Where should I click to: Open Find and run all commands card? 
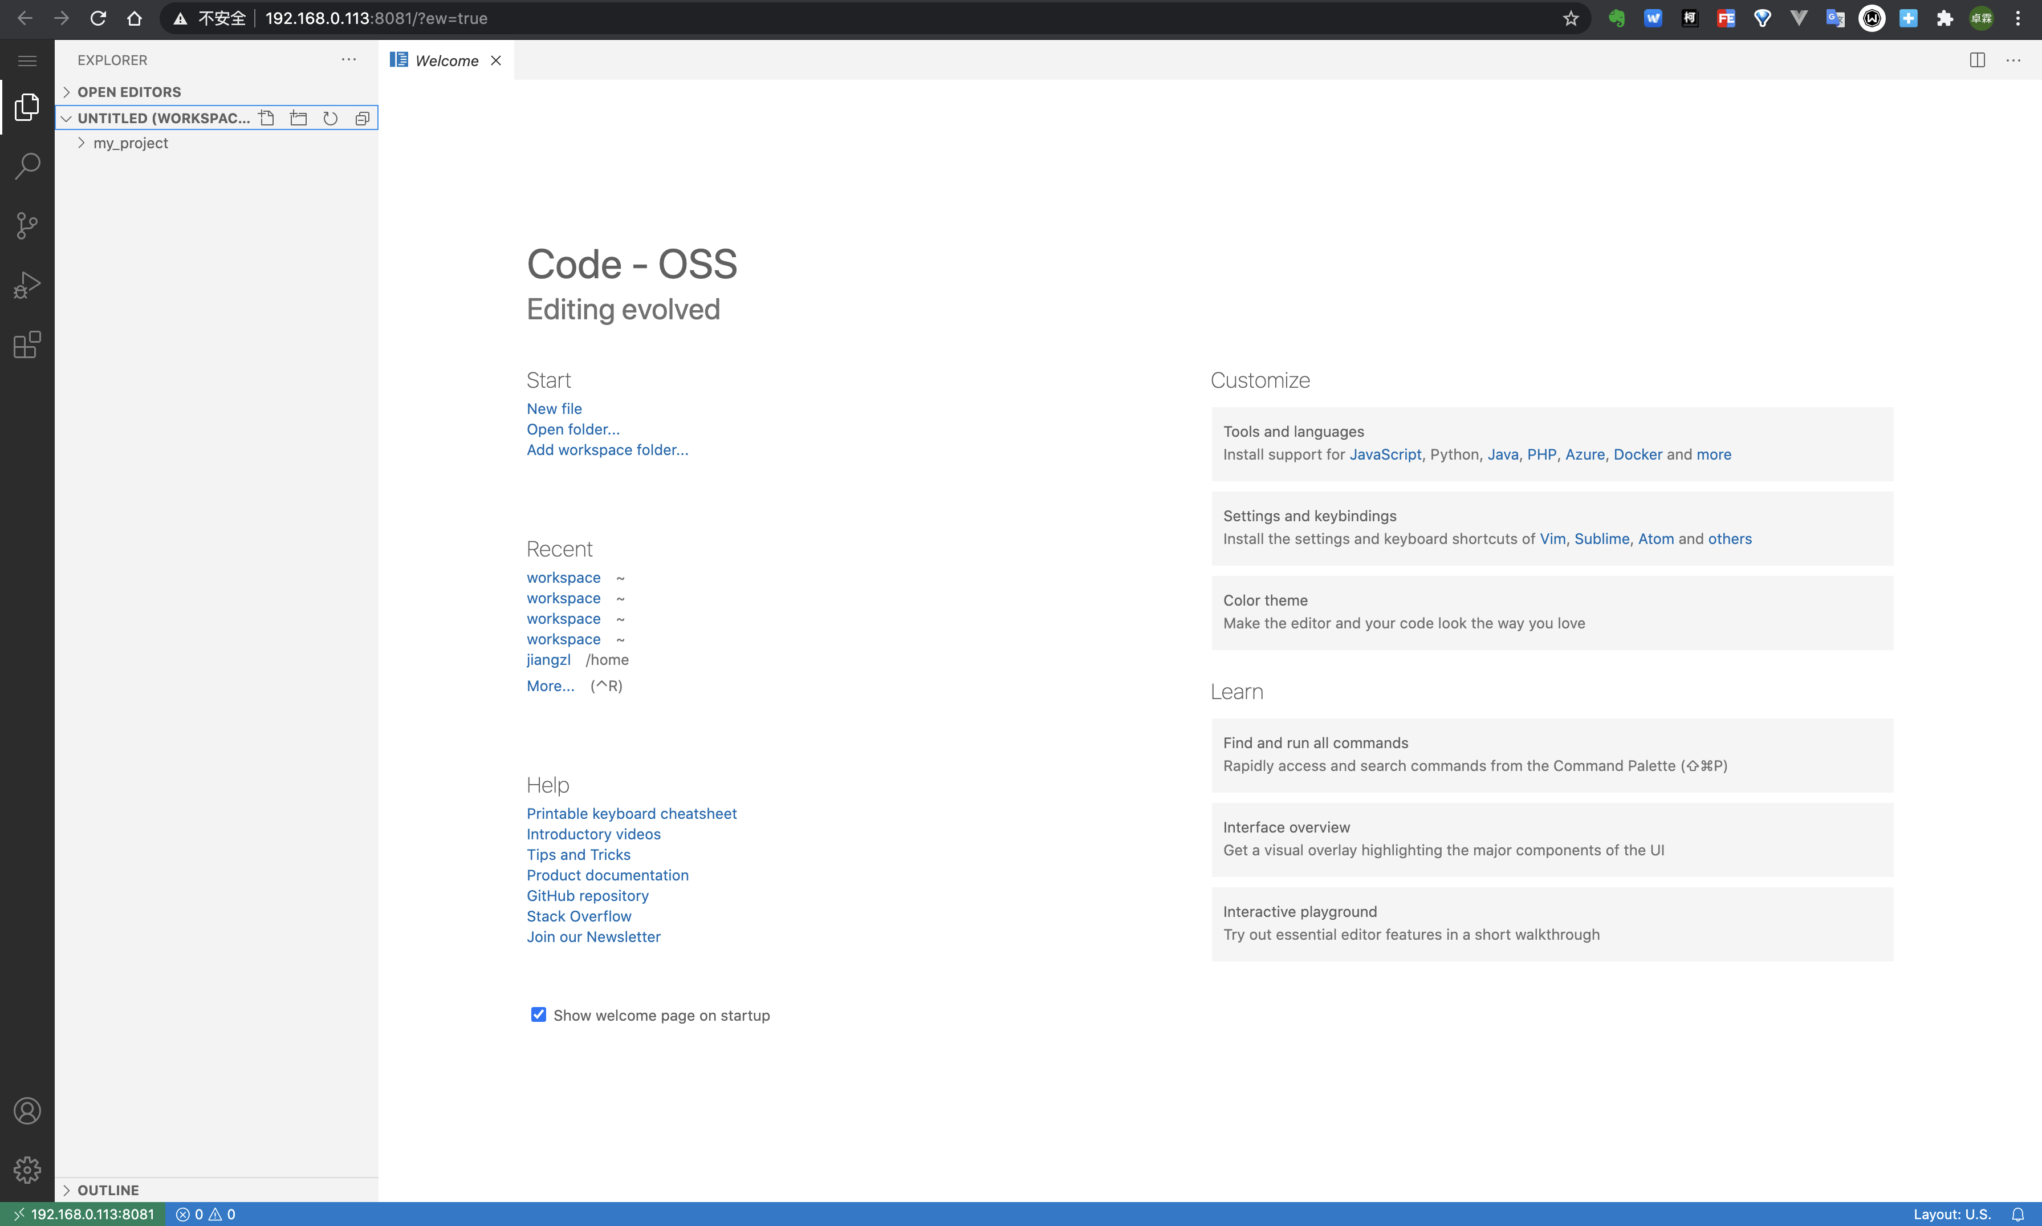[x=1552, y=755]
